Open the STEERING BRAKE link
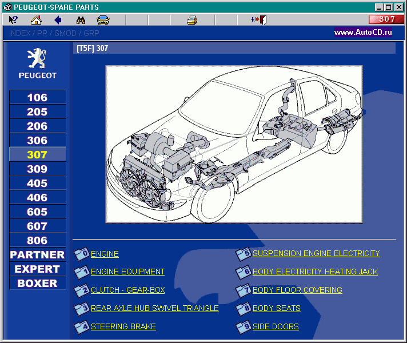The image size is (407, 343). pos(123,326)
